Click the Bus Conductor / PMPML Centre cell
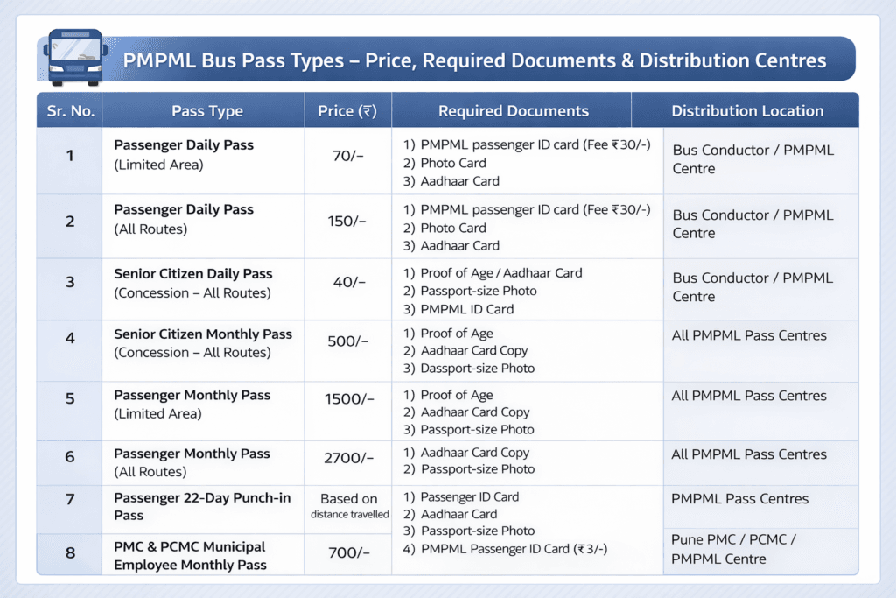This screenshot has width=896, height=598. (758, 159)
